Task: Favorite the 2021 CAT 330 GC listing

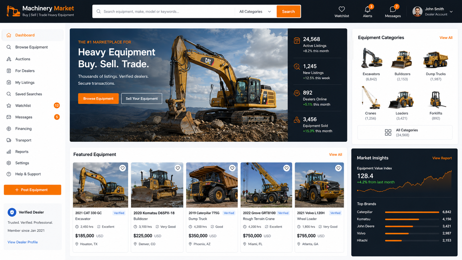Action: pyautogui.click(x=123, y=168)
